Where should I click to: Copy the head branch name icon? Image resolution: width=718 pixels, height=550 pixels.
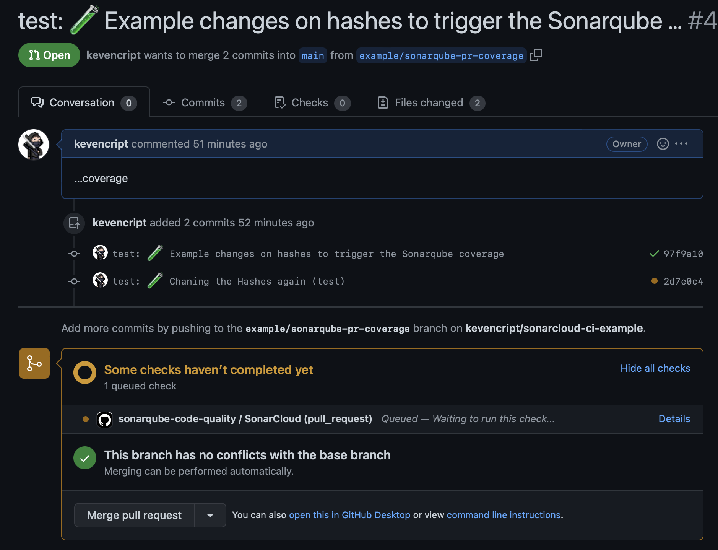click(x=536, y=55)
